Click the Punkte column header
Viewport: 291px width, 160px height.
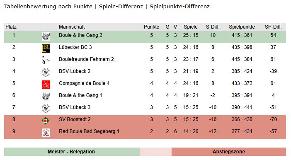click(151, 27)
